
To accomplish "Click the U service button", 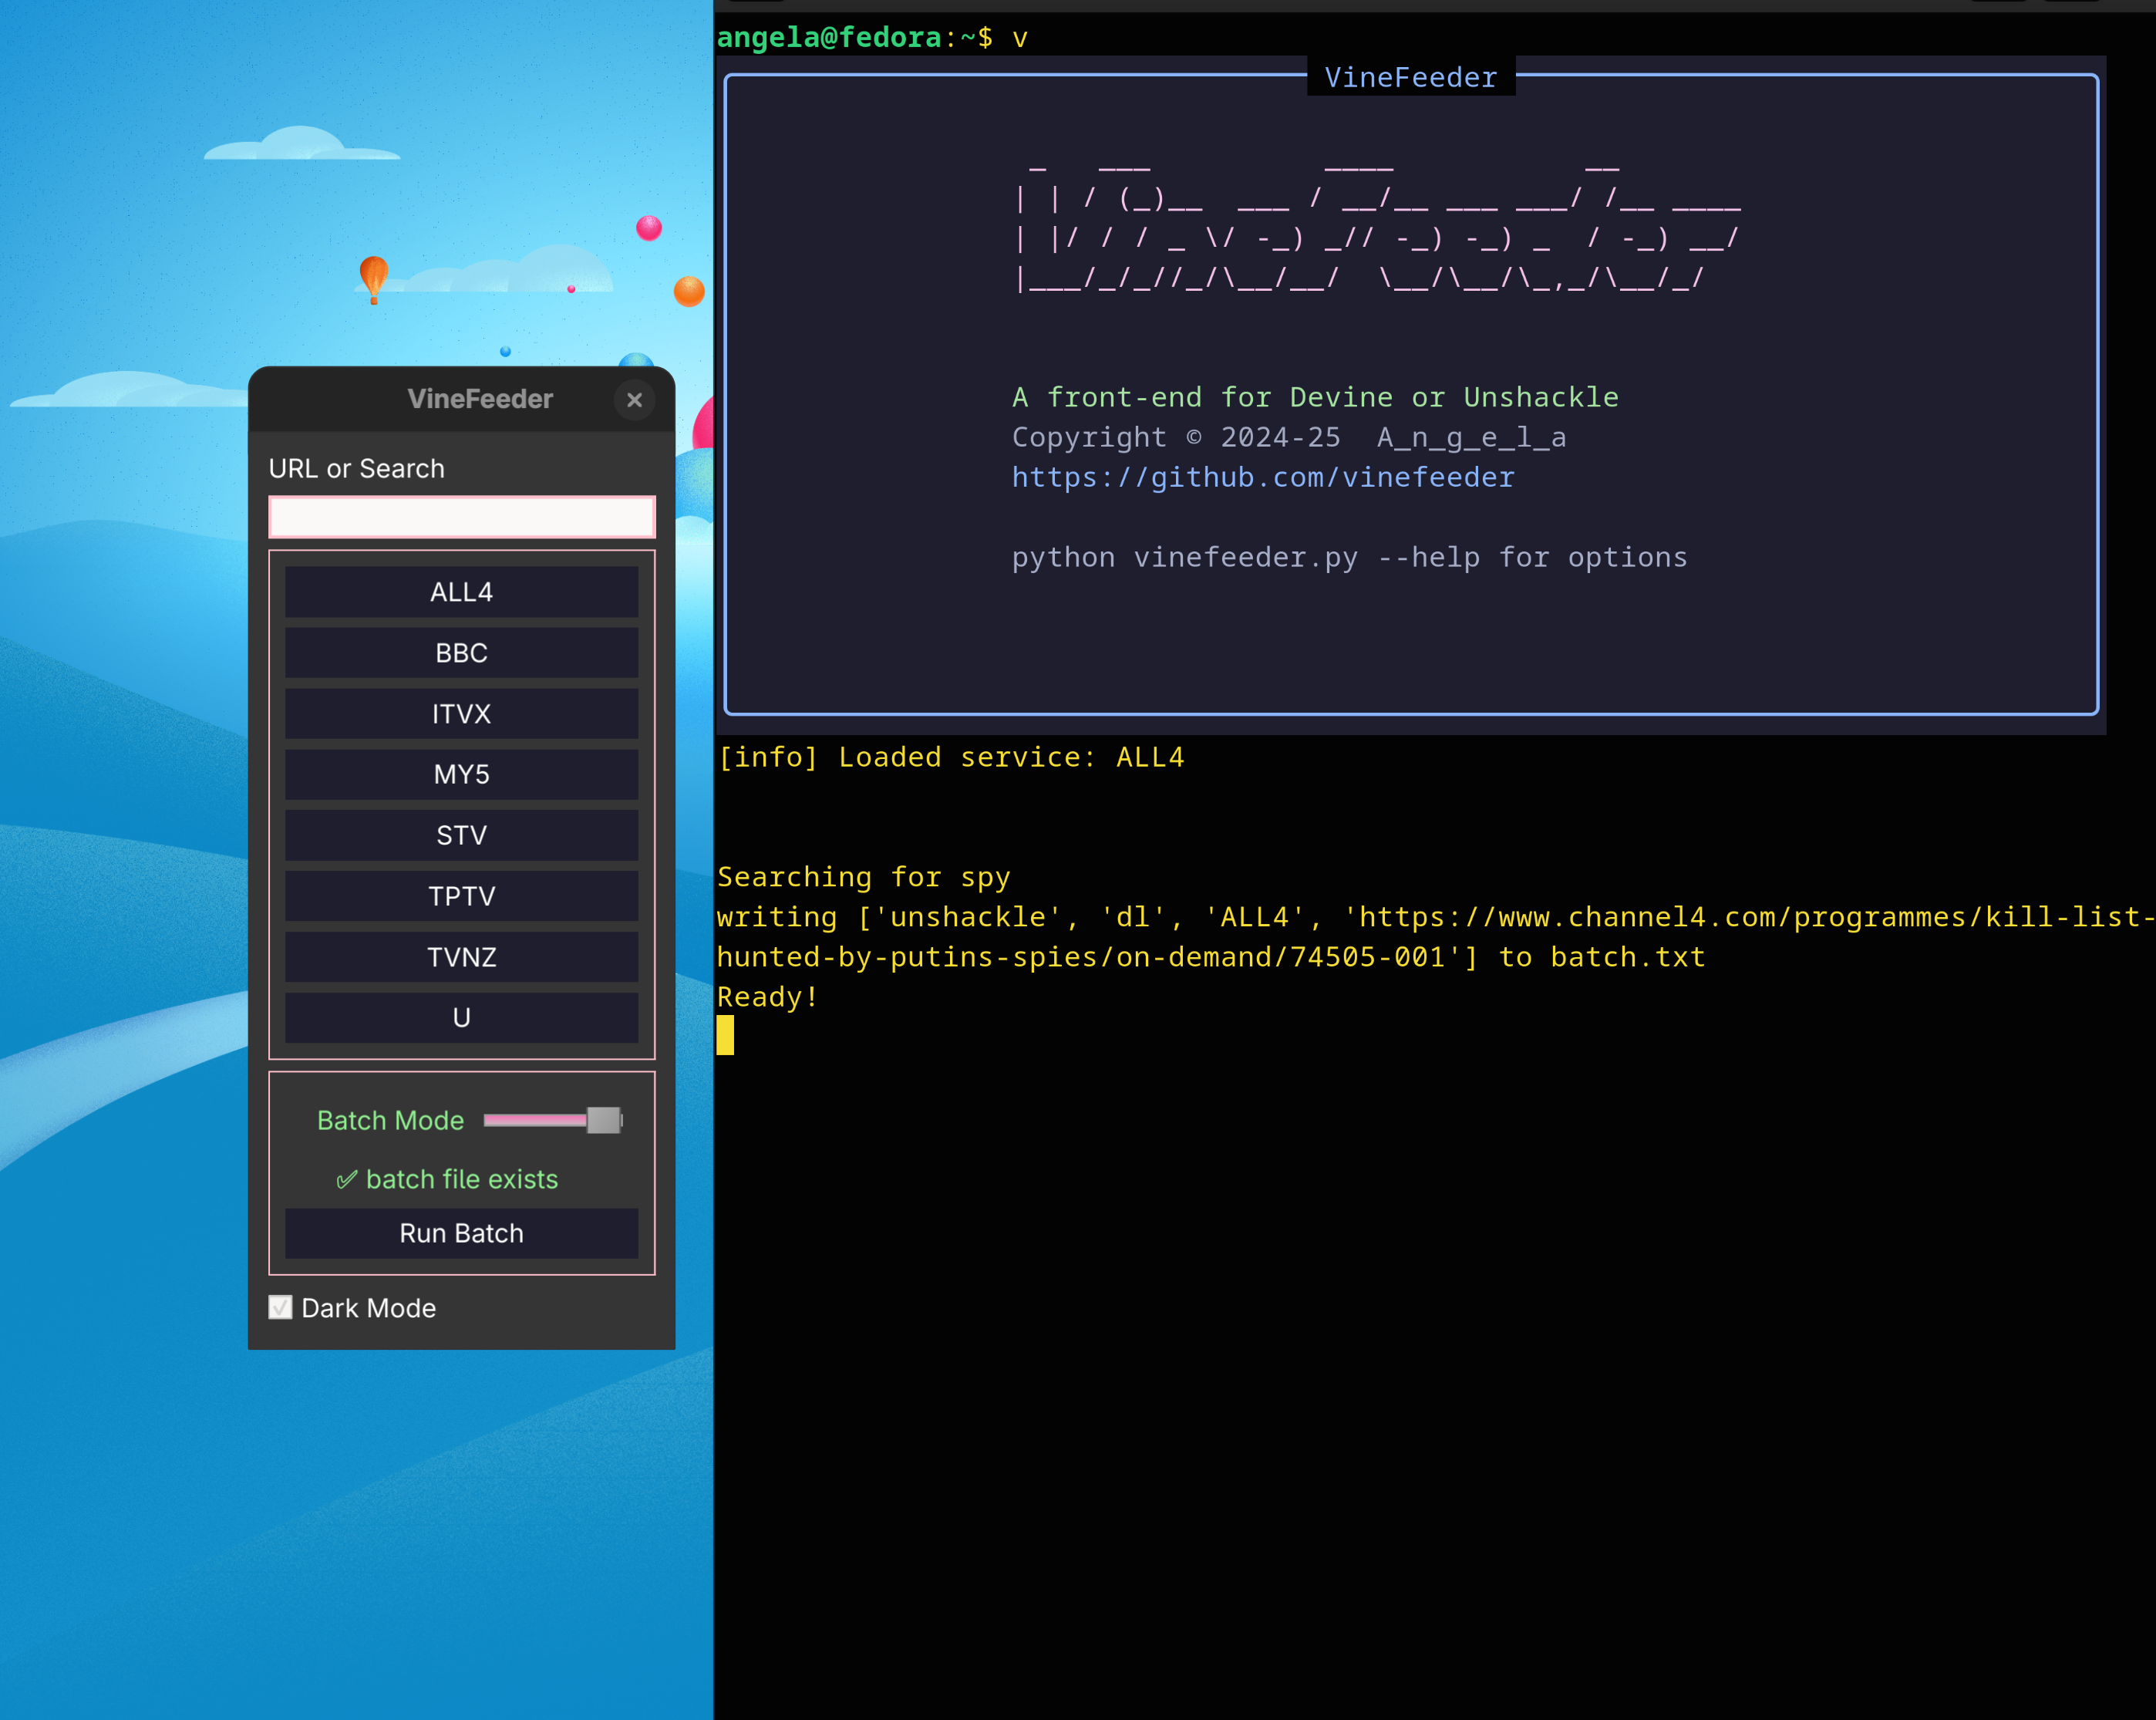I will coord(461,1017).
